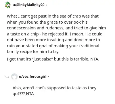Click the "not have been more insulting" line
The image size is (115, 104).
(53, 40)
